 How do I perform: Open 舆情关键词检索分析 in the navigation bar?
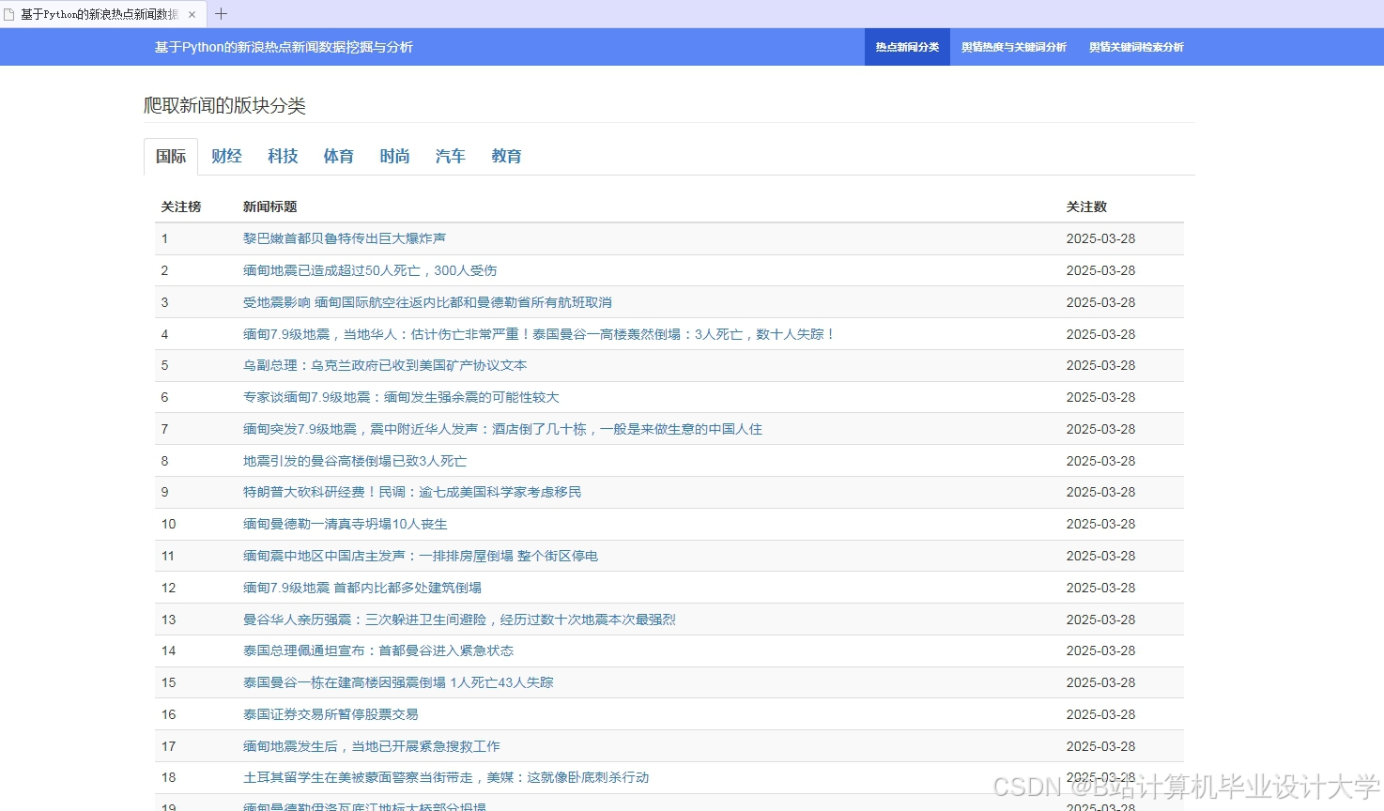1135,46
